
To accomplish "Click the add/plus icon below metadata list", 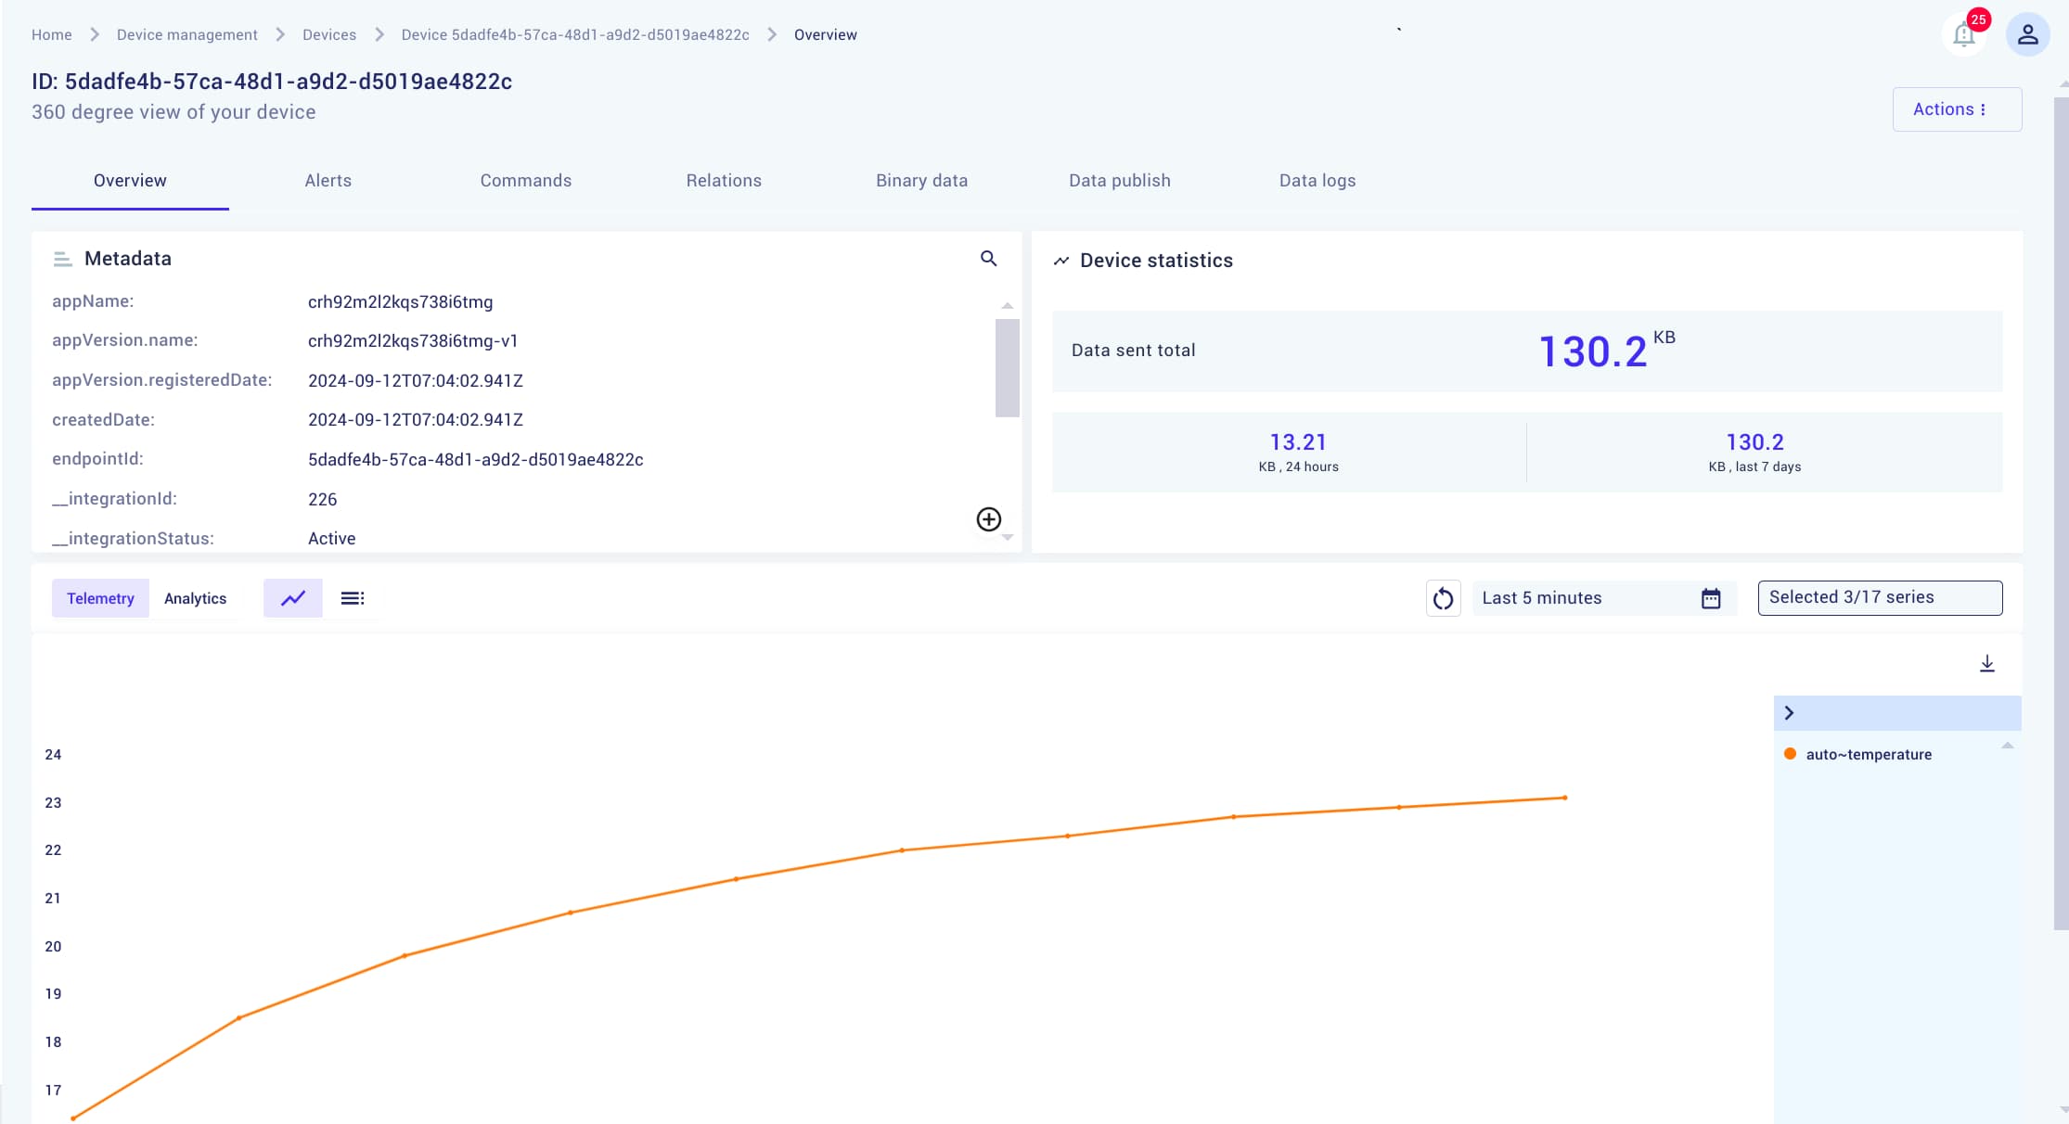I will (990, 519).
